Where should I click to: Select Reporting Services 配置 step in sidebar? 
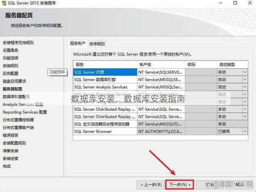coord(25,112)
